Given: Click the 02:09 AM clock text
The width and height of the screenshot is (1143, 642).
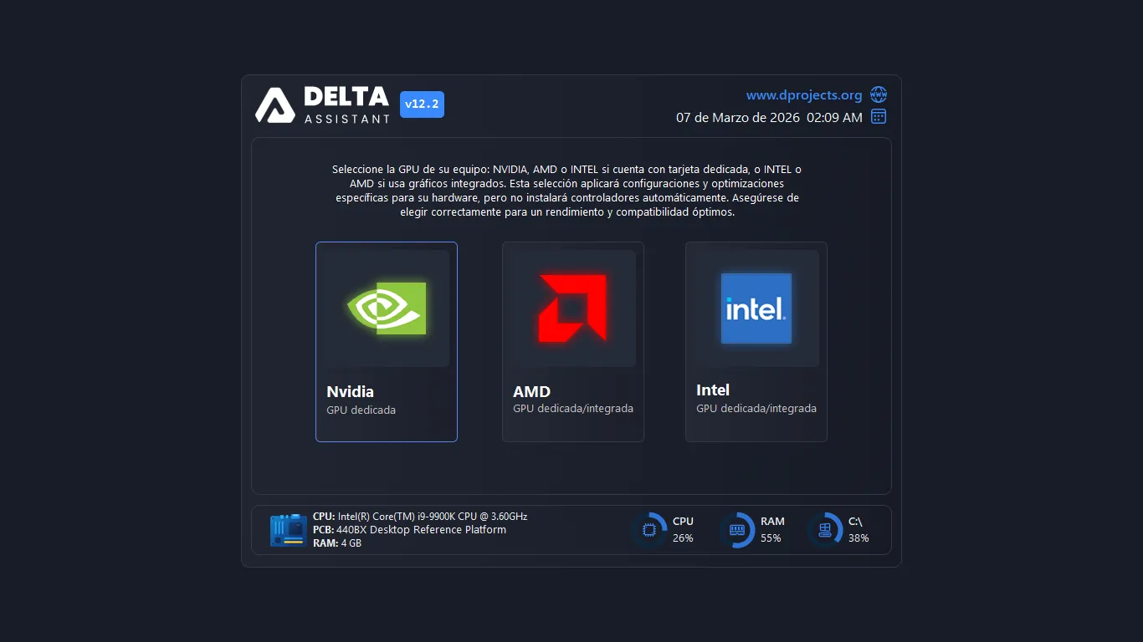Looking at the screenshot, I should pos(834,118).
